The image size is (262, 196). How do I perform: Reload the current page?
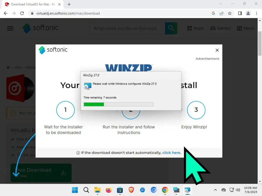pyautogui.click(x=22, y=13)
